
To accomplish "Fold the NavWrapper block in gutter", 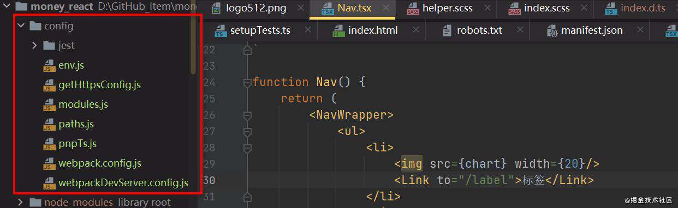I will [247, 115].
